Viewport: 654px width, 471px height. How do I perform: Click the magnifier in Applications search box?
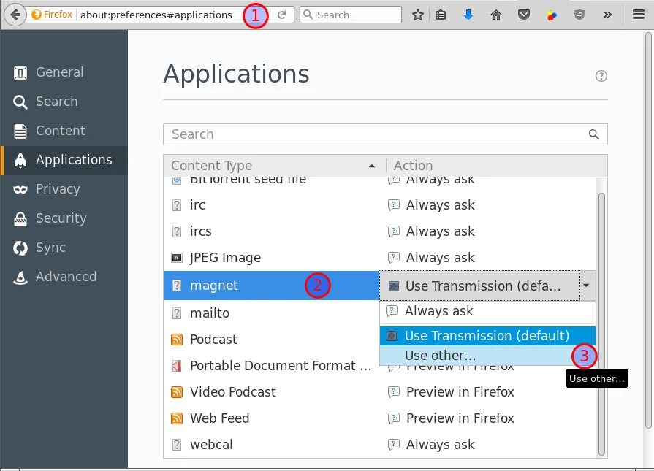point(593,134)
